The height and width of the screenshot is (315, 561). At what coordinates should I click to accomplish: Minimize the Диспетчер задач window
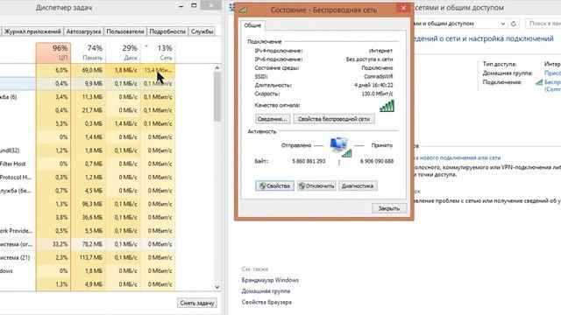(x=181, y=6)
